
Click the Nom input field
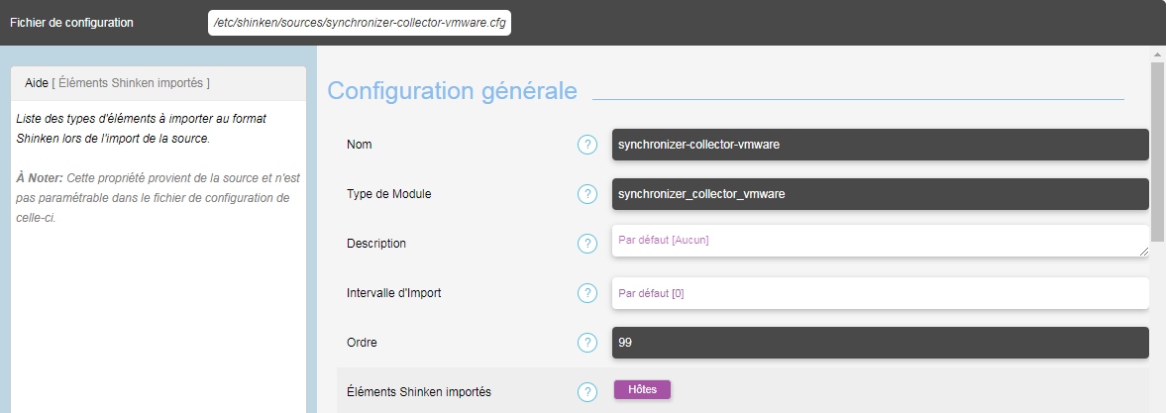point(880,145)
